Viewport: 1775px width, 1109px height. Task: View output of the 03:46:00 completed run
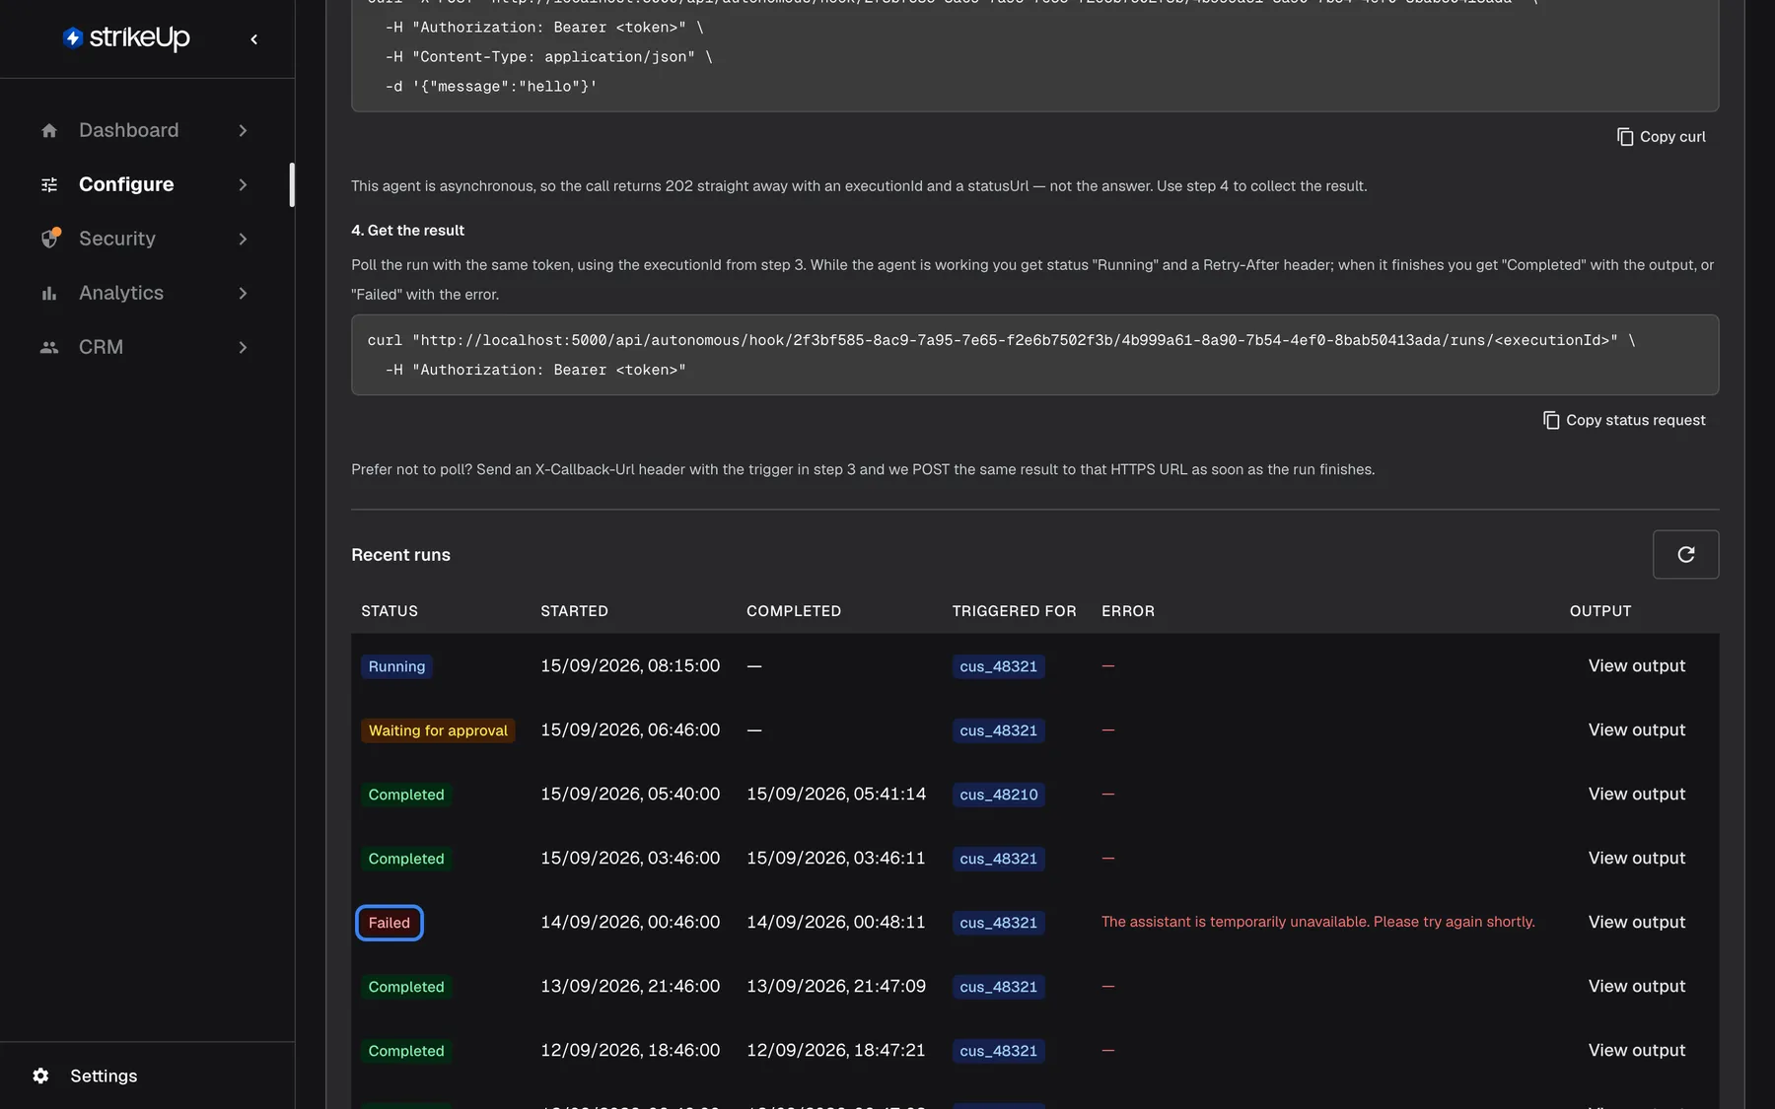pyautogui.click(x=1636, y=858)
